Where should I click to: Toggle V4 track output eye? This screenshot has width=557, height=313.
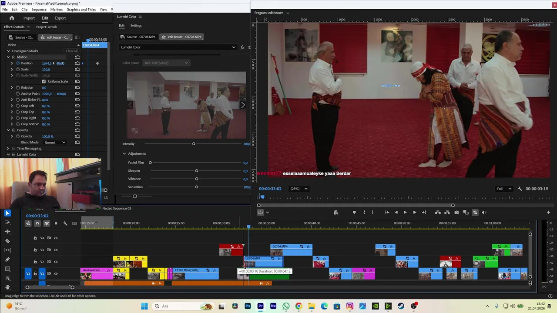(x=56, y=238)
